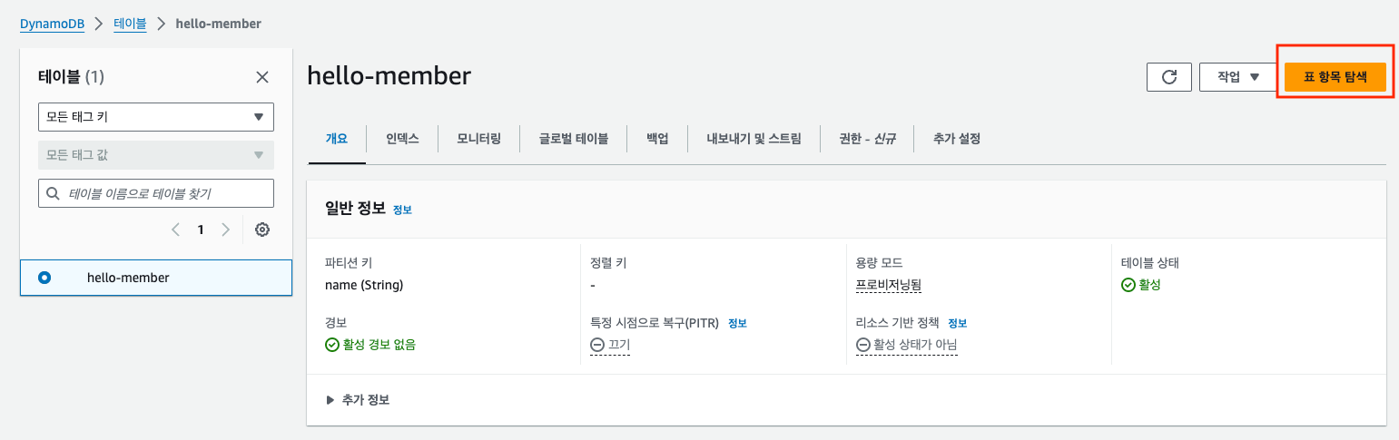
Task: Go to next page of tables
Action: 226,230
